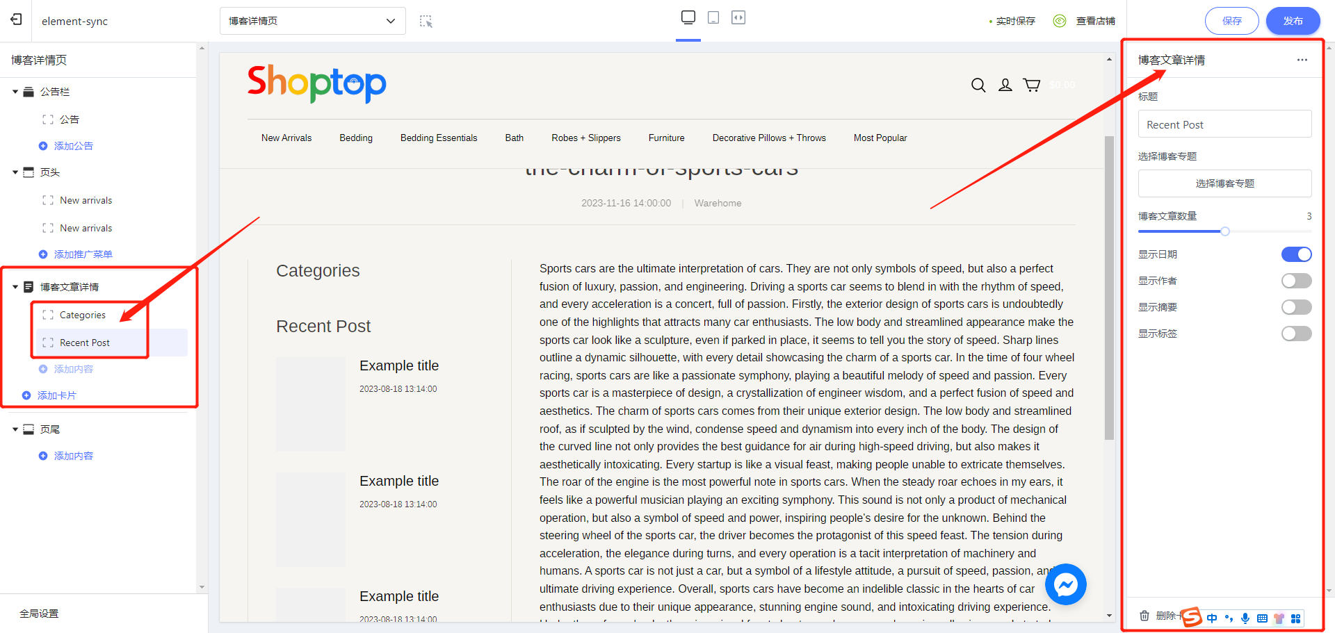Screen dimensions: 1335x633
Task: Open the search icon in store header
Action: pos(978,85)
